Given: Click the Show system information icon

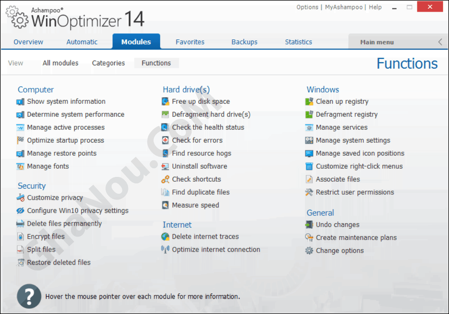Looking at the screenshot, I should pyautogui.click(x=20, y=102).
